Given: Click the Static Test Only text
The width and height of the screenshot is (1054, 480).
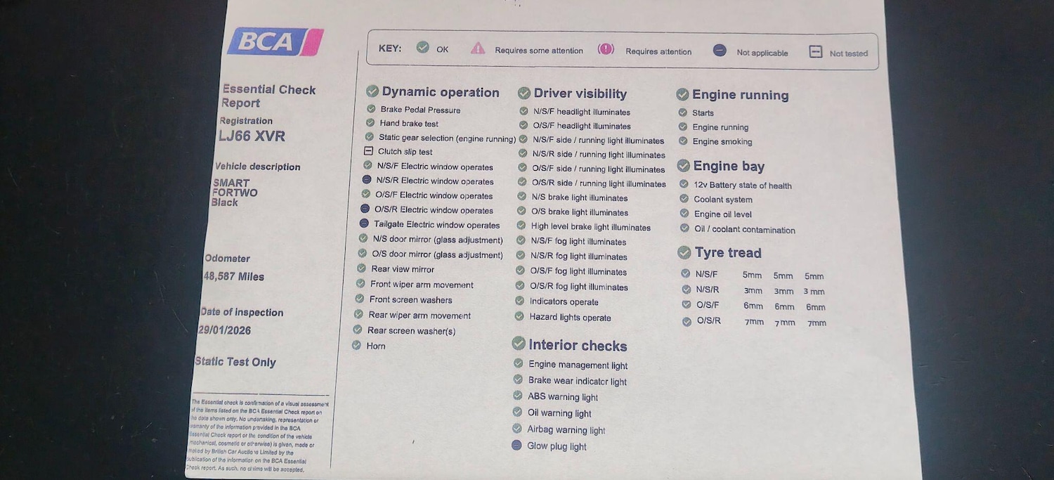Looking at the screenshot, I should (235, 362).
